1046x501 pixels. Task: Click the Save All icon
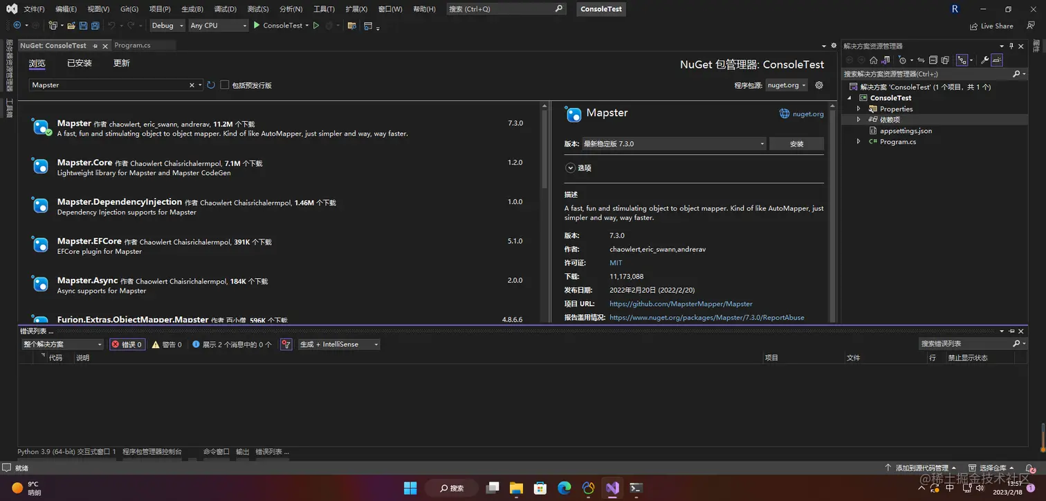click(x=95, y=26)
